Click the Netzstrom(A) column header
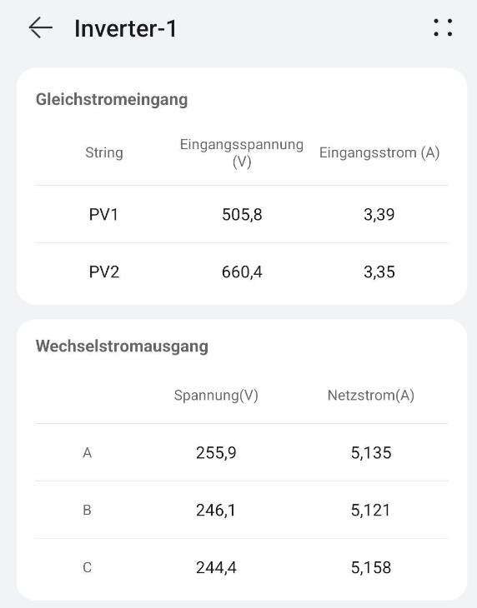 click(x=371, y=396)
